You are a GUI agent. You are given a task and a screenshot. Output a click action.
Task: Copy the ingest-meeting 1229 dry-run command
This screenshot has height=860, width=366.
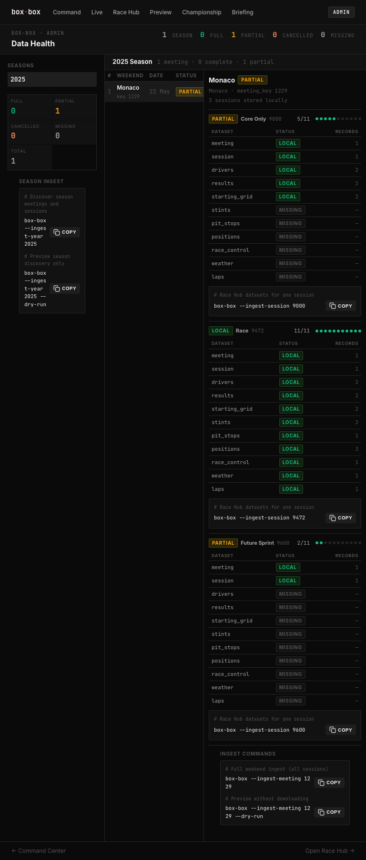pos(329,812)
